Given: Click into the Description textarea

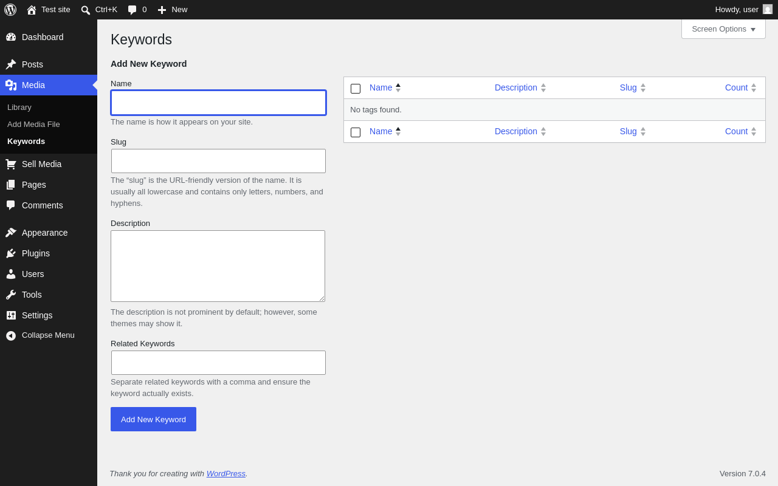Looking at the screenshot, I should pos(218,266).
